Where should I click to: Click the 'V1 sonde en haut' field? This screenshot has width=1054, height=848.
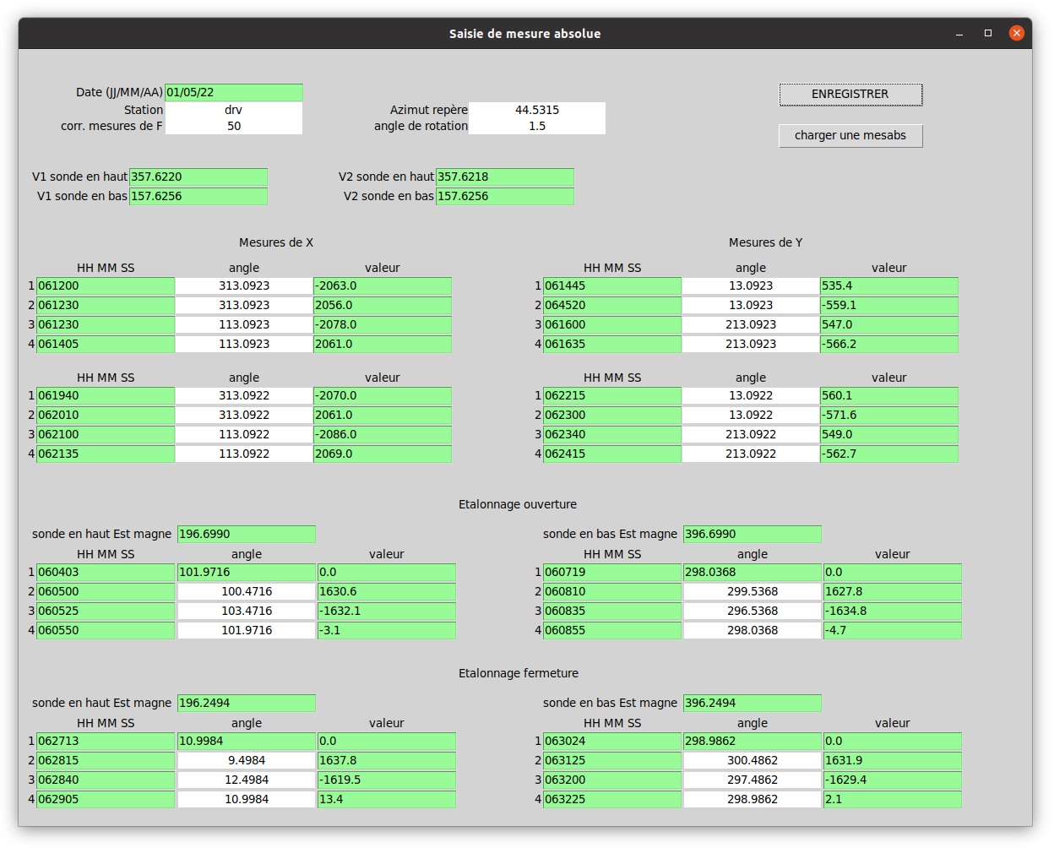(198, 177)
